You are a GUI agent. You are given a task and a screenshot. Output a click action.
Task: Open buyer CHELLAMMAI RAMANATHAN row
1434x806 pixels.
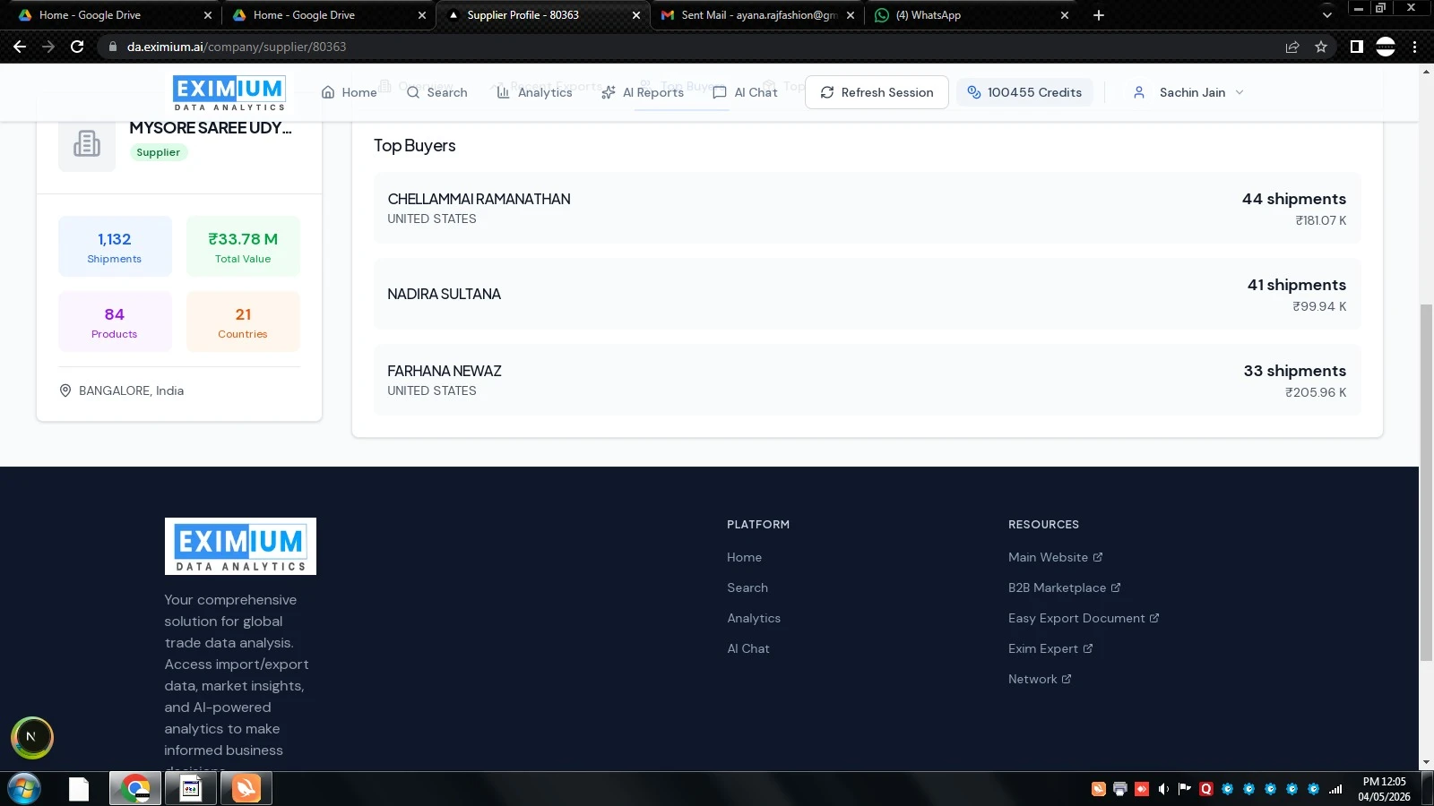coord(867,208)
